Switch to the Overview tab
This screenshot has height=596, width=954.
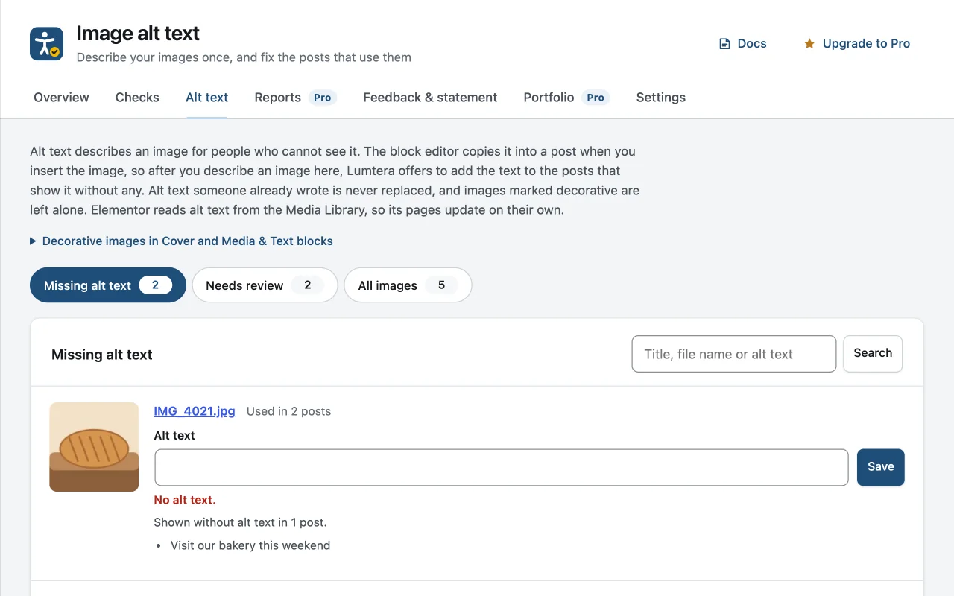click(61, 98)
